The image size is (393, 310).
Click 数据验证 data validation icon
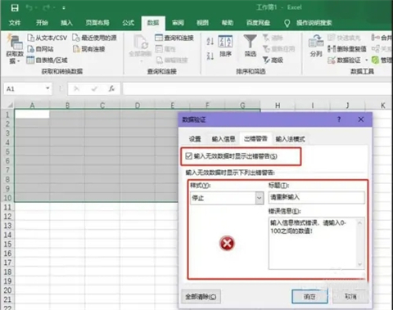(x=344, y=60)
